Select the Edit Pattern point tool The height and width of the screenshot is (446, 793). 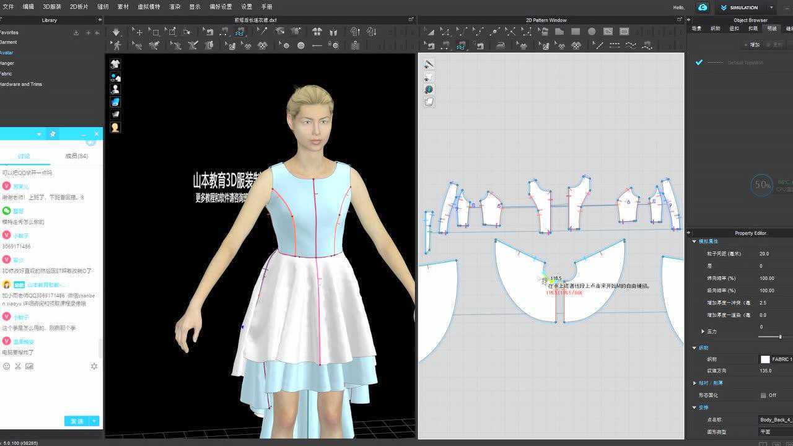point(445,31)
